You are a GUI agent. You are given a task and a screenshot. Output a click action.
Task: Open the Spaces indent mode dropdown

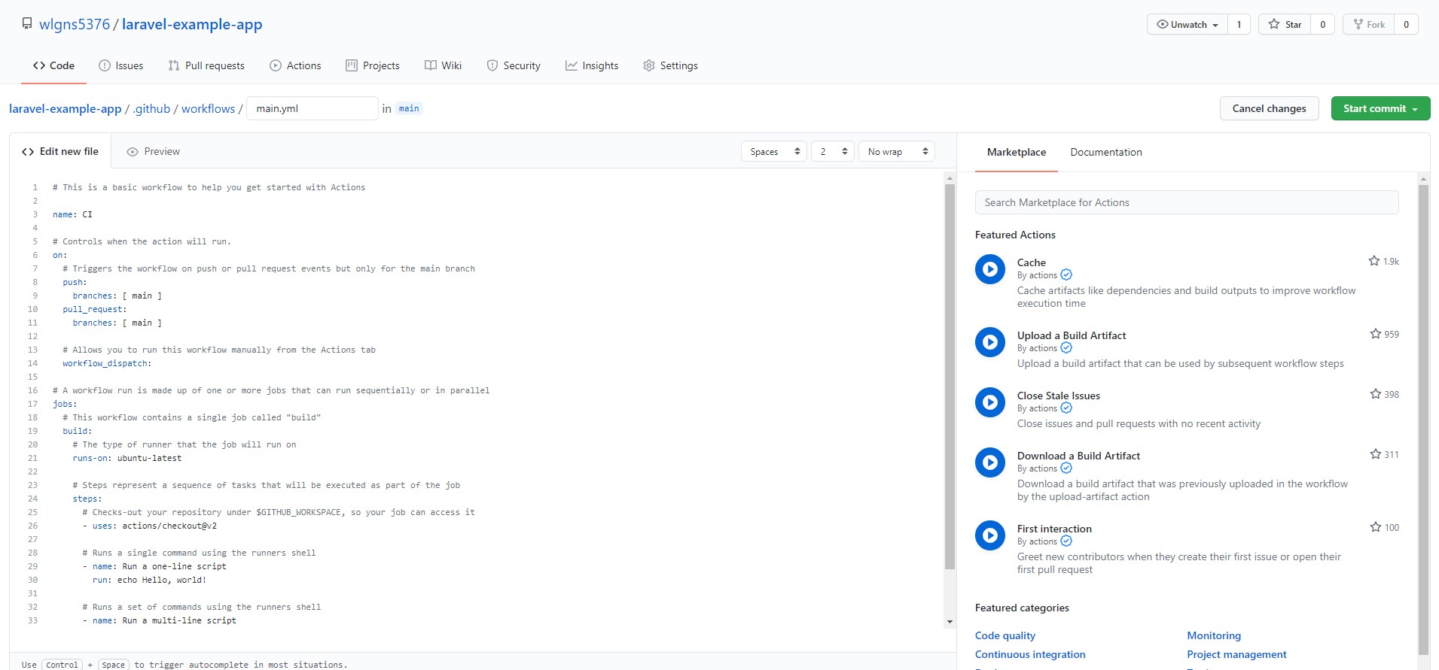coord(774,151)
